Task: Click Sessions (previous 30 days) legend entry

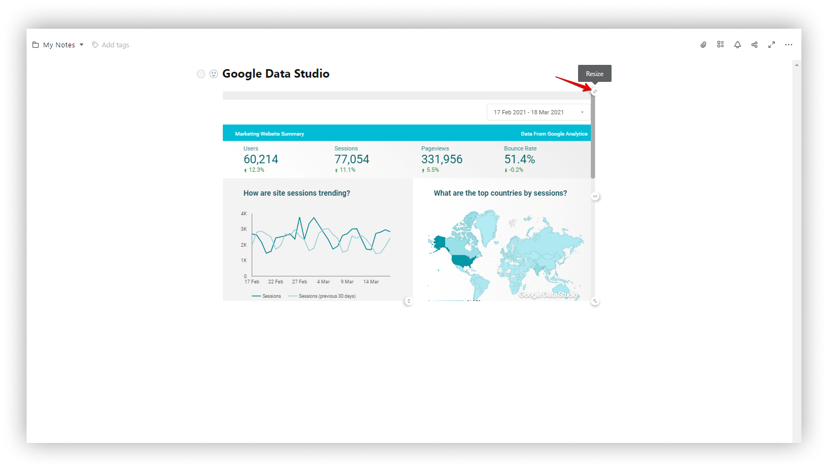Action: [322, 296]
